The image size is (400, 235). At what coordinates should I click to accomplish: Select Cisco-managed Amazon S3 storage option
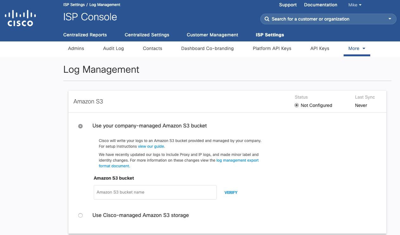80,215
